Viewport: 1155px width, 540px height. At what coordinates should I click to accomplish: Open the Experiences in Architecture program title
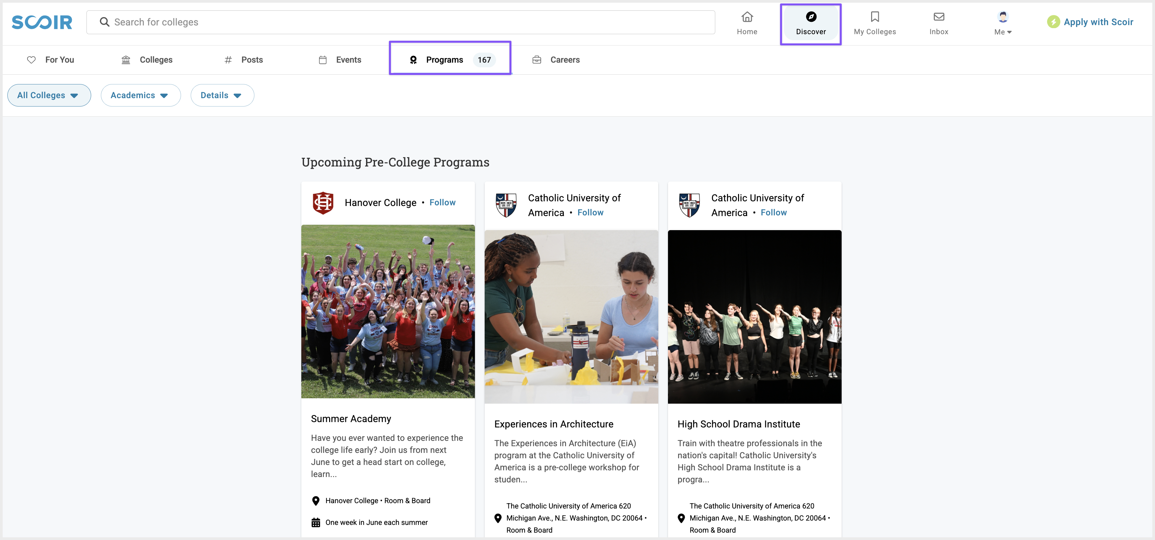point(553,424)
